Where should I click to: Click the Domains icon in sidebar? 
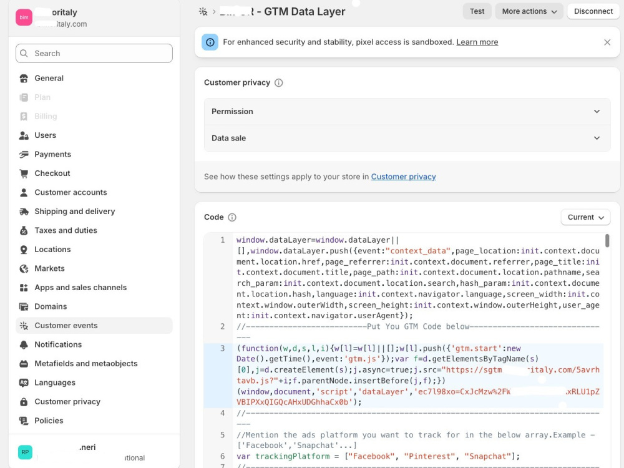pos(24,307)
